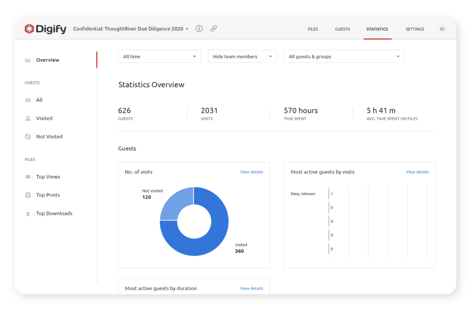The height and width of the screenshot is (312, 471).
Task: View details for No. of visits
Action: 252,172
